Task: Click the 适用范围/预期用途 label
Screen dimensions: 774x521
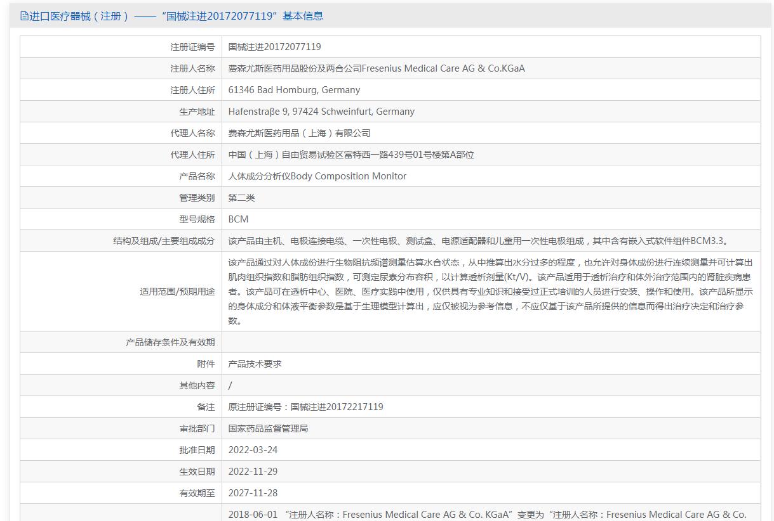Action: pyautogui.click(x=177, y=292)
